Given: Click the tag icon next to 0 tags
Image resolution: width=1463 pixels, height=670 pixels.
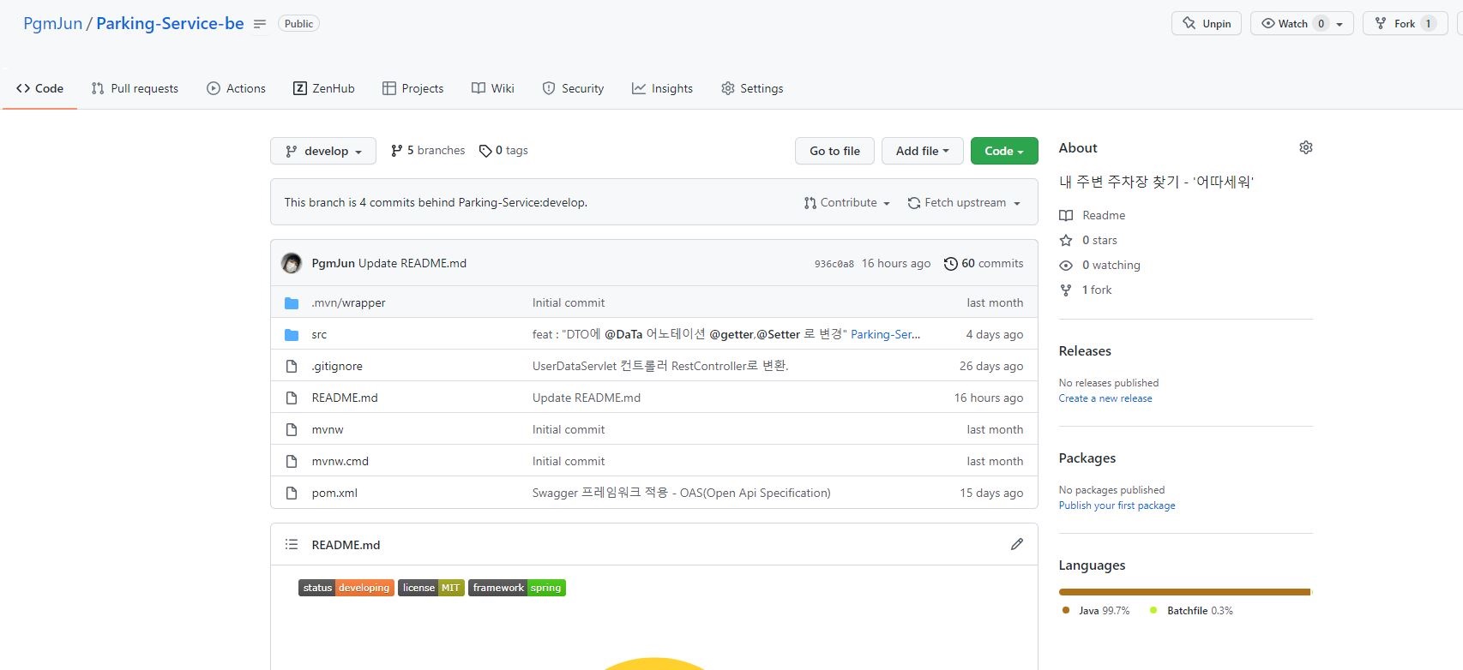Looking at the screenshot, I should (485, 151).
